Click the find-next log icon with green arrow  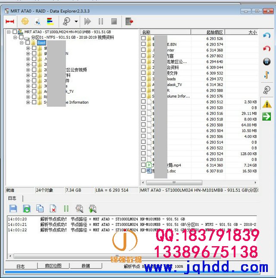coord(93,208)
